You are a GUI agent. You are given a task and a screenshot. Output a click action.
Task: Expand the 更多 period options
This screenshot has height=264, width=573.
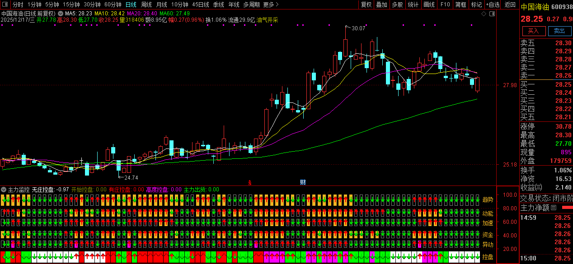coord(271,5)
